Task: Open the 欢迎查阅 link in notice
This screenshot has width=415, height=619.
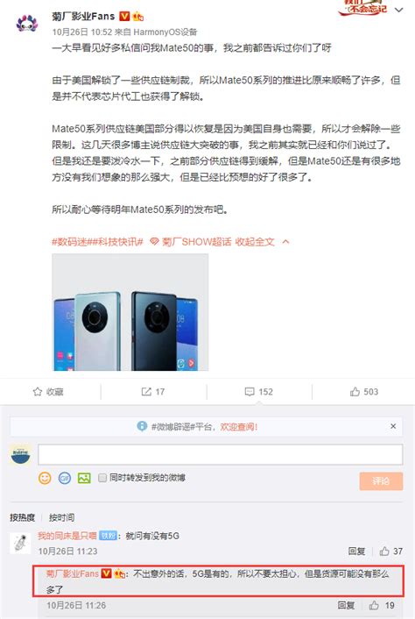Action: tap(239, 427)
